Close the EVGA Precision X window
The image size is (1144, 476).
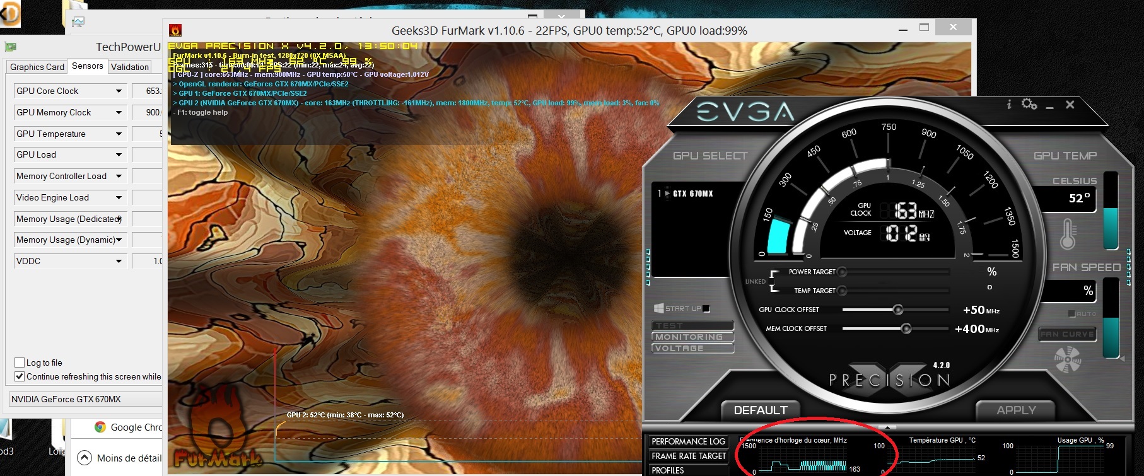pyautogui.click(x=1070, y=105)
